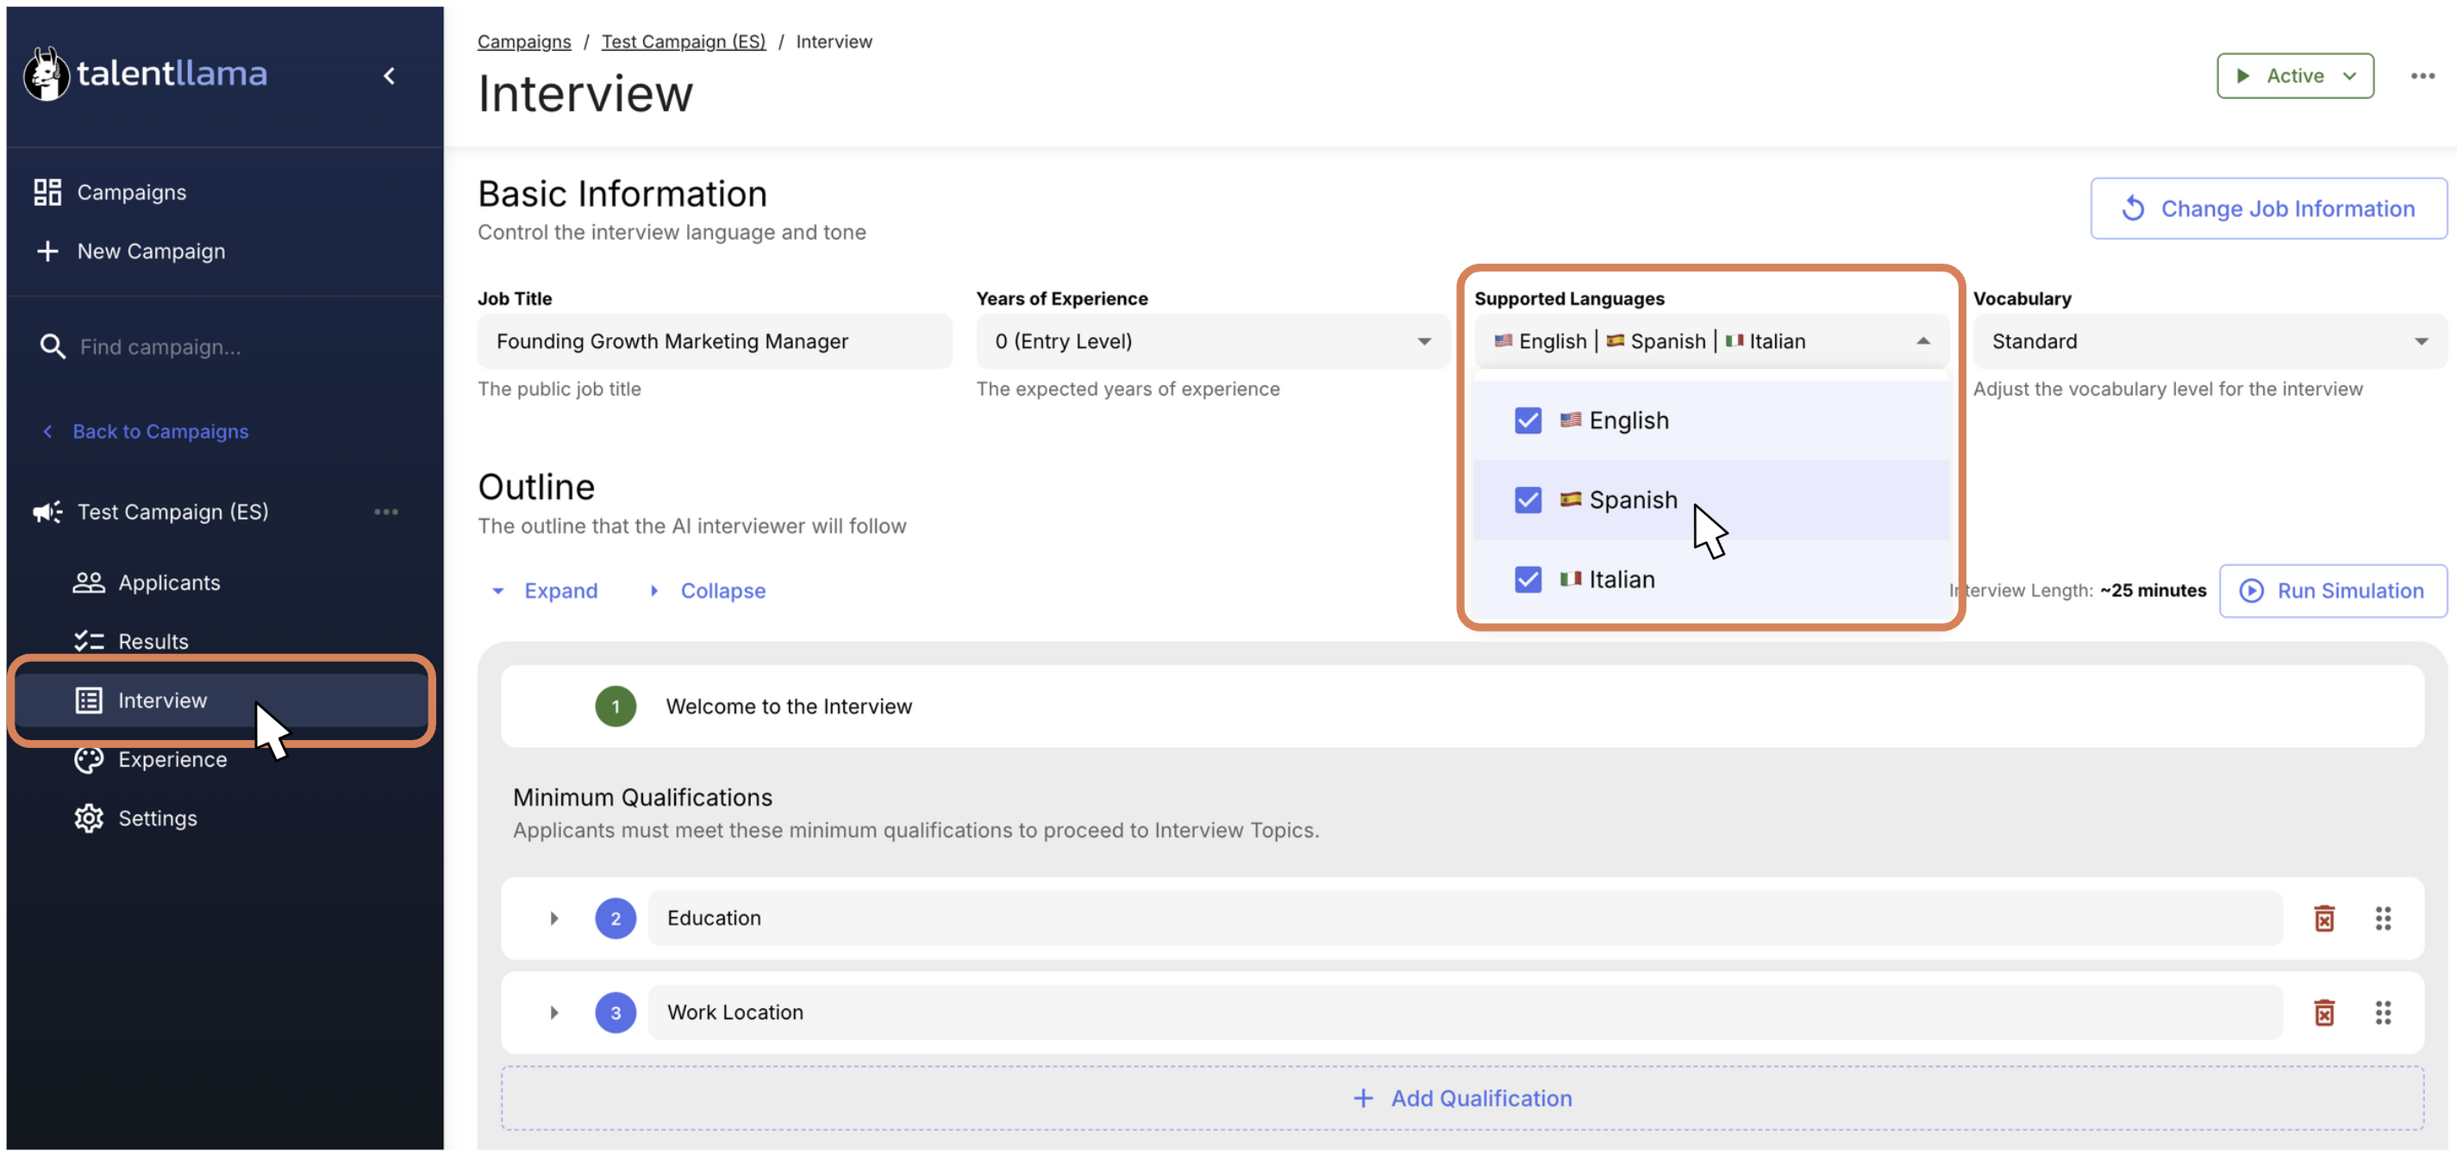
Task: Open the three-dot menu next to Test Campaign (ES)
Action: click(x=385, y=513)
